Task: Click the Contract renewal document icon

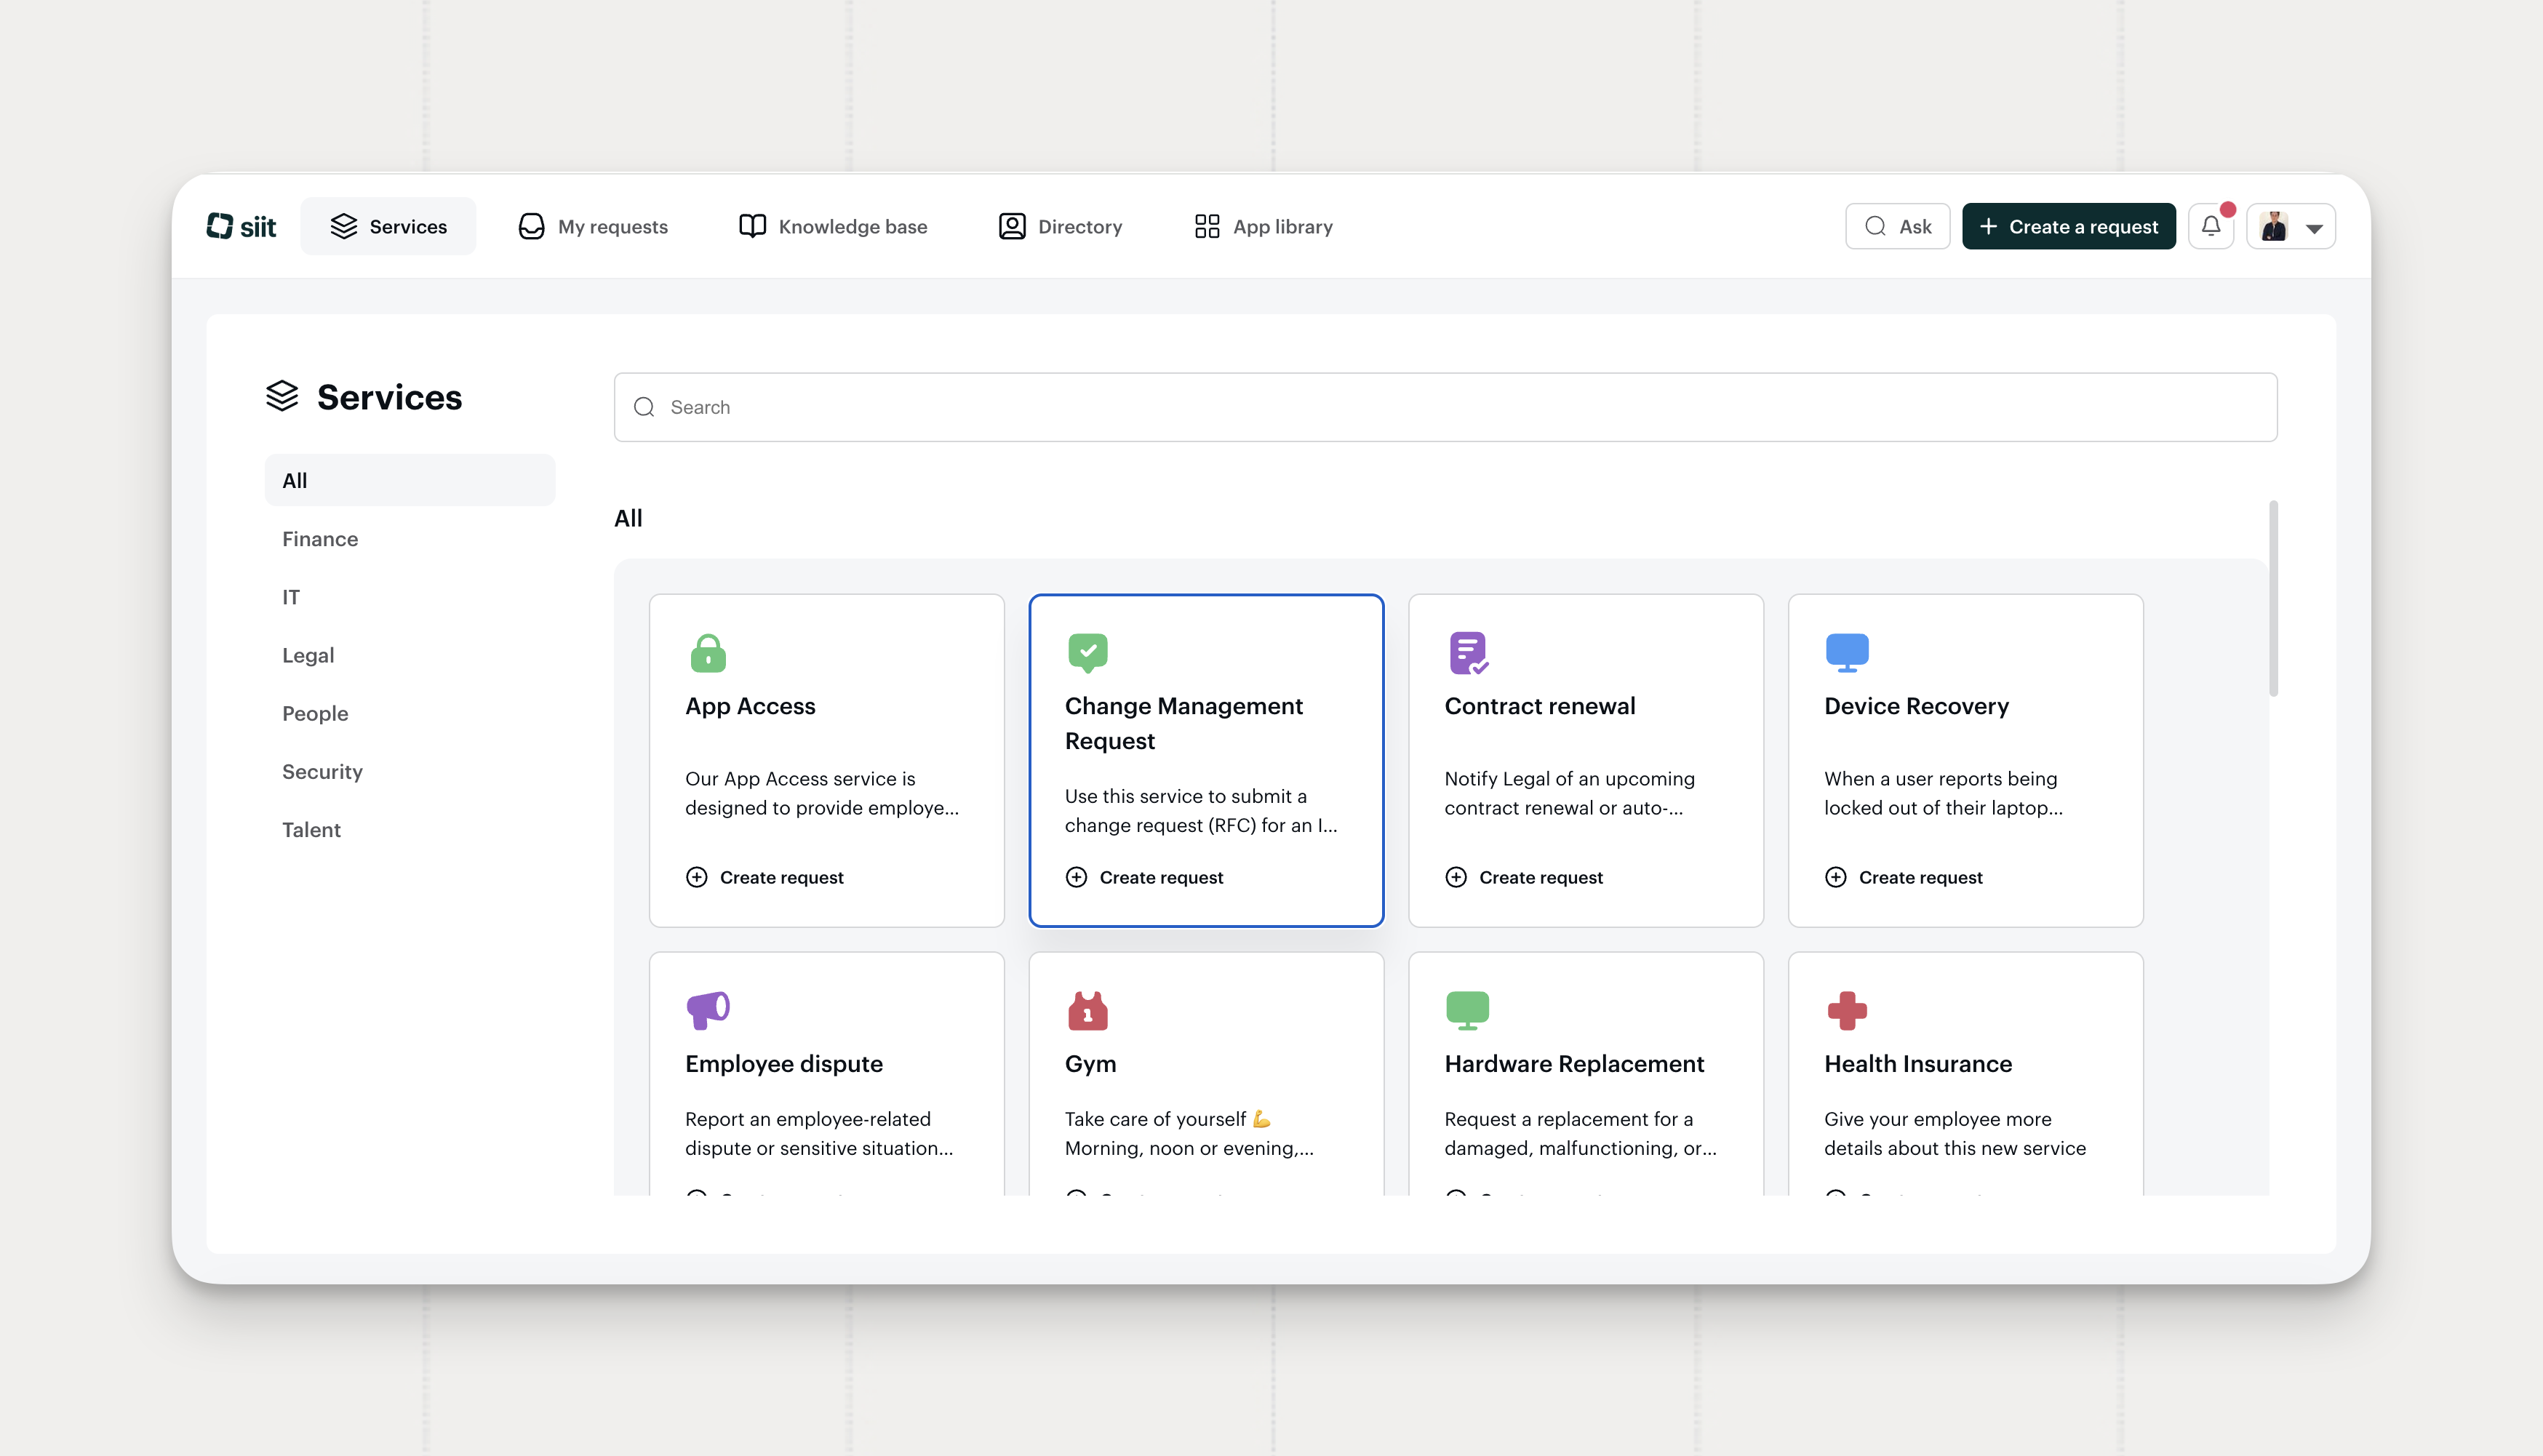Action: click(1468, 653)
